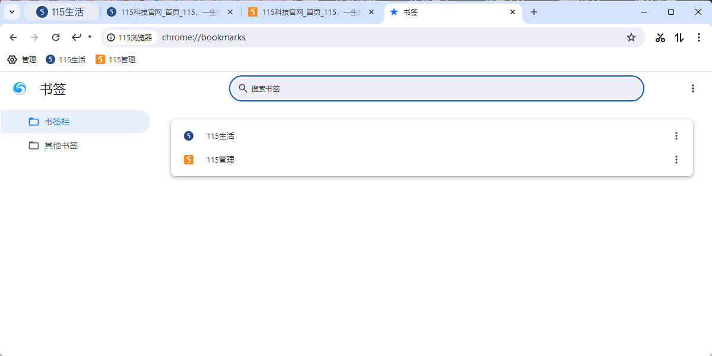Open the more options menu for 115管理 bookmark
The width and height of the screenshot is (712, 356).
(676, 160)
